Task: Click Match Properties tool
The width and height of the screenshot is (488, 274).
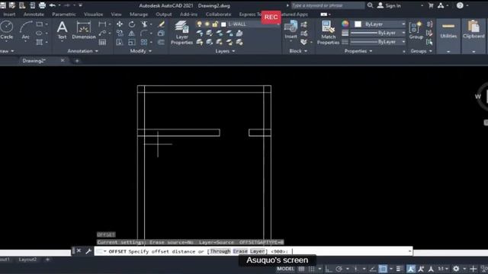Action: click(x=328, y=33)
